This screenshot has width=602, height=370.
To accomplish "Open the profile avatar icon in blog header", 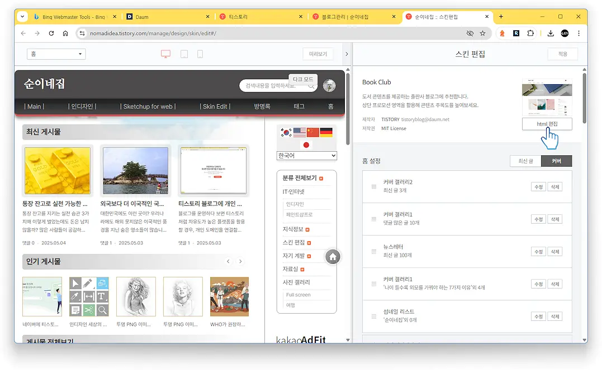I will [329, 84].
